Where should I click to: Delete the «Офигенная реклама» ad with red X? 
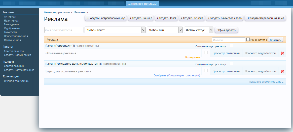click(x=282, y=53)
